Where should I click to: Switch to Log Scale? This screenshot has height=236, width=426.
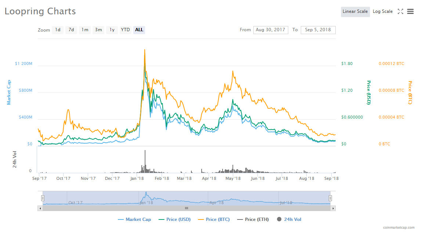point(383,11)
